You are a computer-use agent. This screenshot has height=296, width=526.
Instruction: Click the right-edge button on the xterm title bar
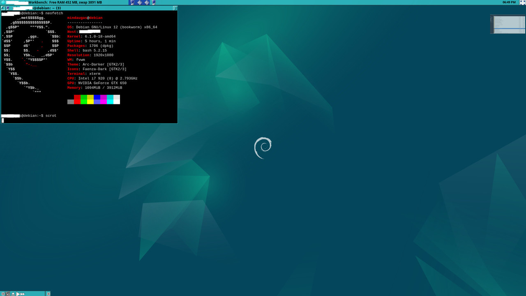click(x=175, y=8)
